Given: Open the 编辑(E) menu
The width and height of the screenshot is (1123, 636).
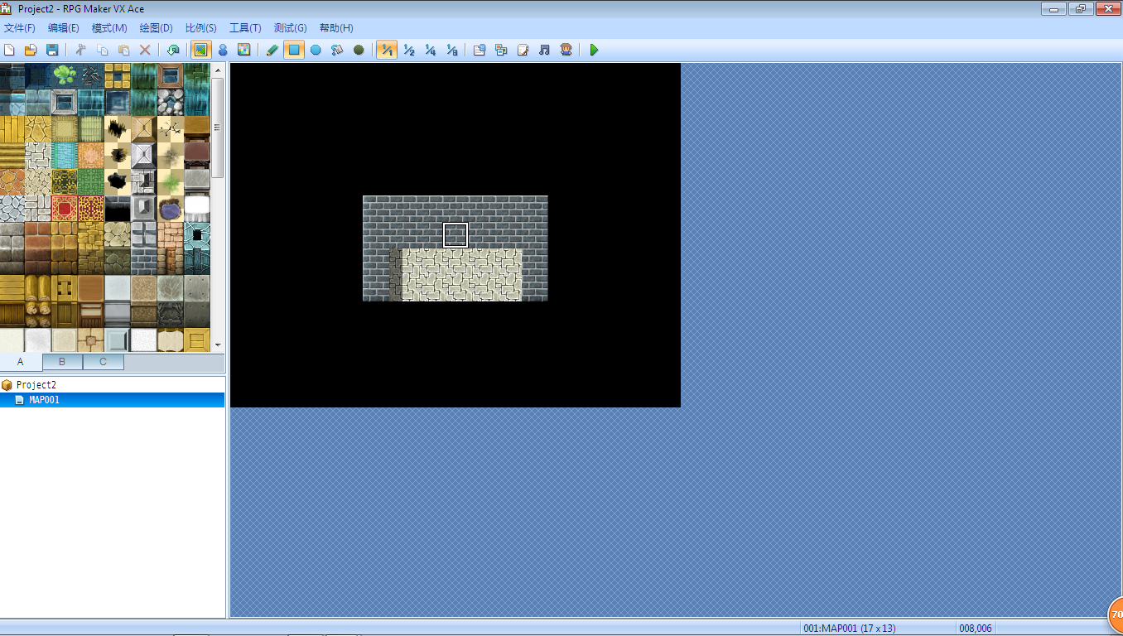Looking at the screenshot, I should pos(64,28).
